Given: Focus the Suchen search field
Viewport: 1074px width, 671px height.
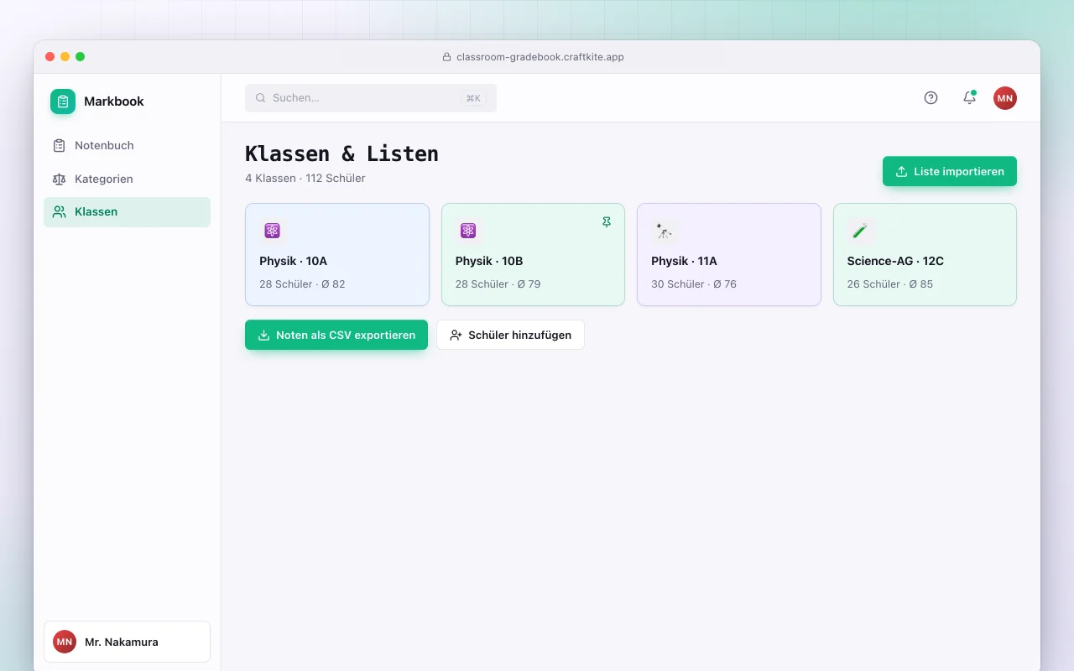Looking at the screenshot, I should pyautogui.click(x=371, y=98).
